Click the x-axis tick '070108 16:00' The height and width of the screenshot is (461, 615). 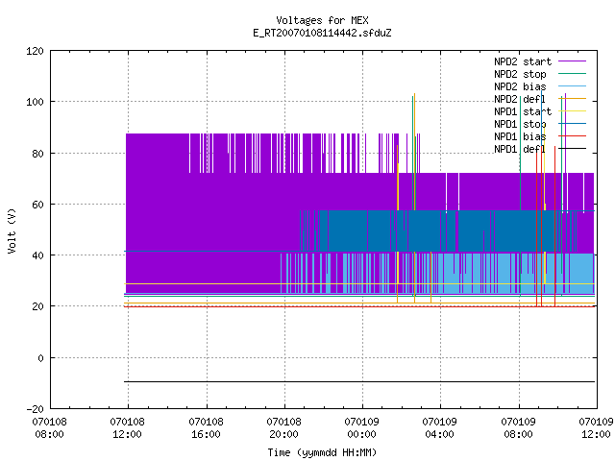[x=206, y=428]
